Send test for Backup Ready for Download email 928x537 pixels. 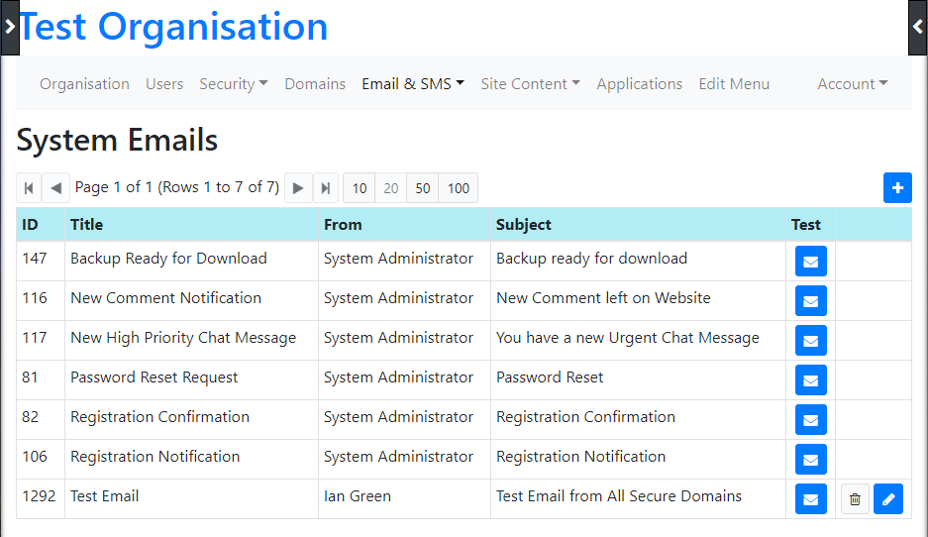[810, 262]
